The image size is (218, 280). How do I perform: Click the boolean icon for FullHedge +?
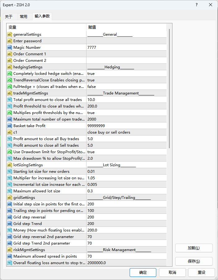click(x=9, y=87)
